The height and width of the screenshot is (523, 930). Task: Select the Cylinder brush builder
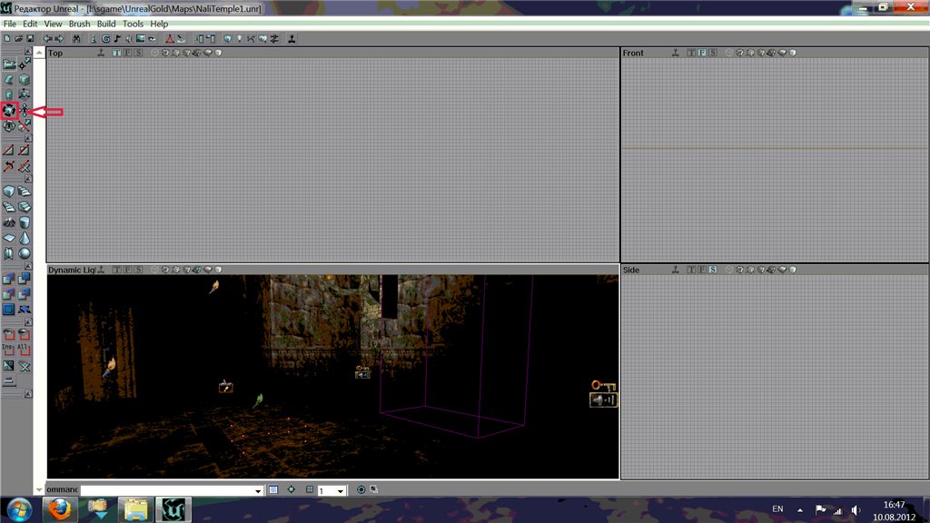(x=25, y=222)
